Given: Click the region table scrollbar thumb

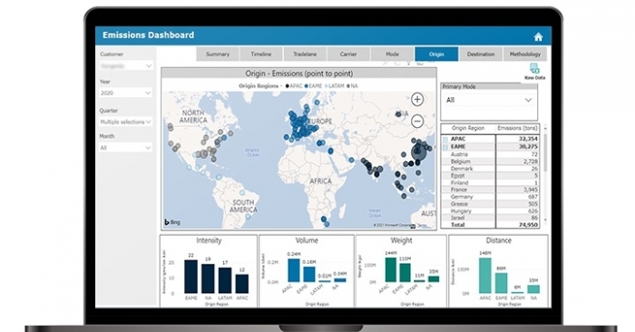Looking at the screenshot, I should (545, 151).
